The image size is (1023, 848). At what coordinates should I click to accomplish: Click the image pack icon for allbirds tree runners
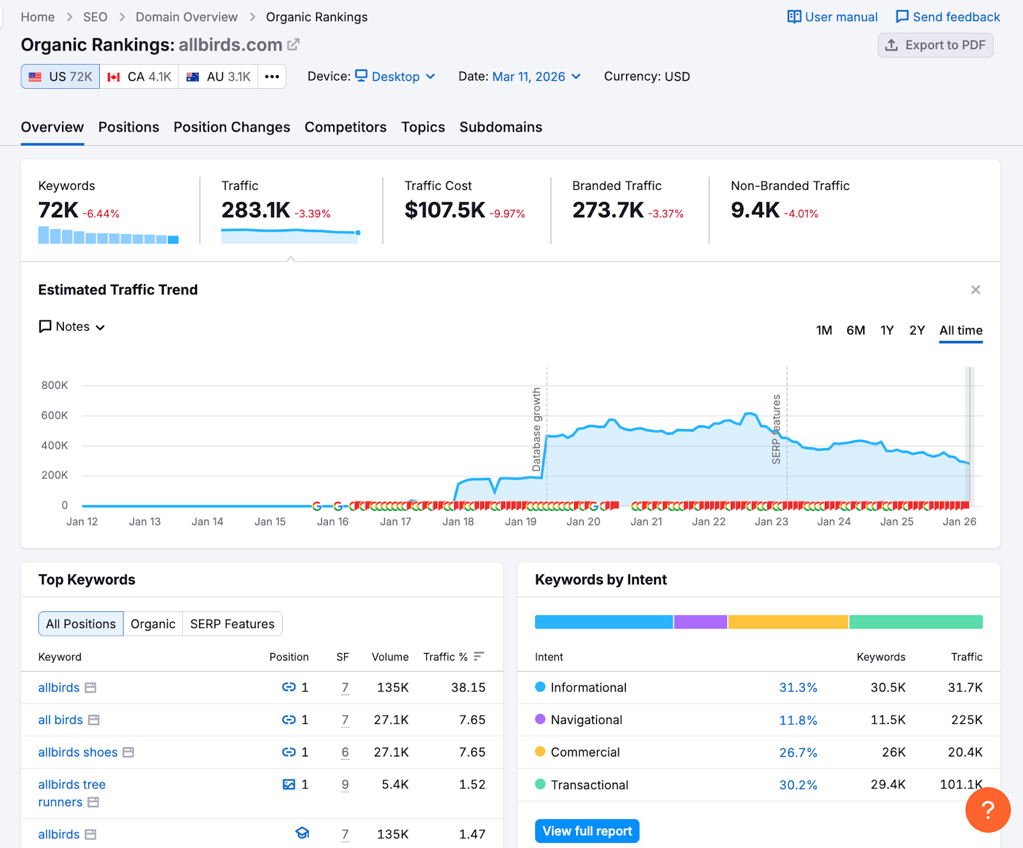pos(290,784)
